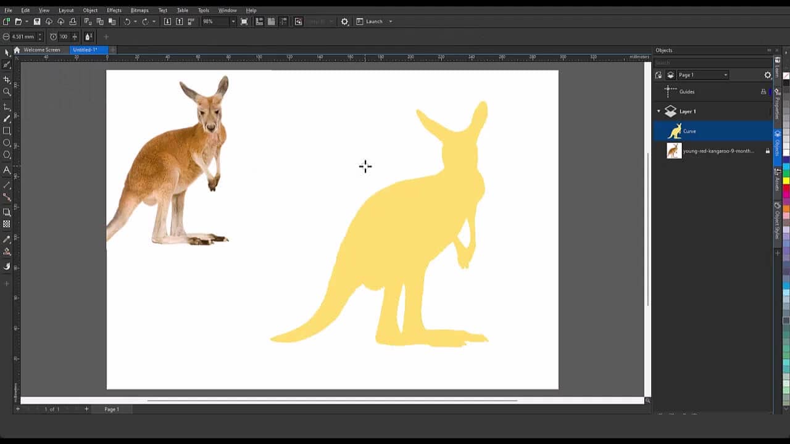Select the Interactive Fill tool

coord(7,252)
